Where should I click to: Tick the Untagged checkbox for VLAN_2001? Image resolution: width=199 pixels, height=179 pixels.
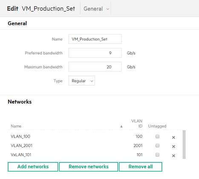pos(157,145)
